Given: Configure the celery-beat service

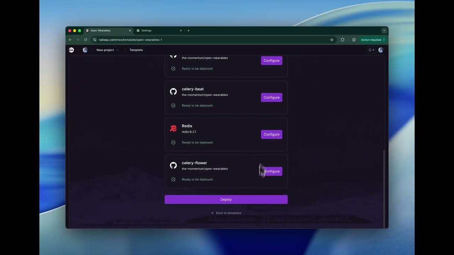Looking at the screenshot, I should [272, 97].
